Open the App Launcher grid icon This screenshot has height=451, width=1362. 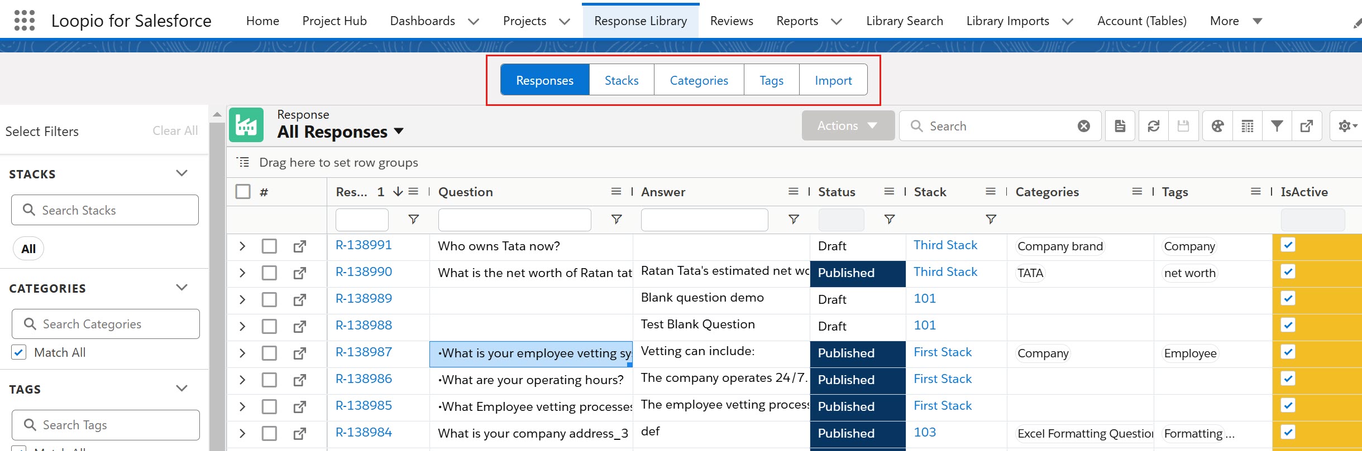(x=24, y=21)
